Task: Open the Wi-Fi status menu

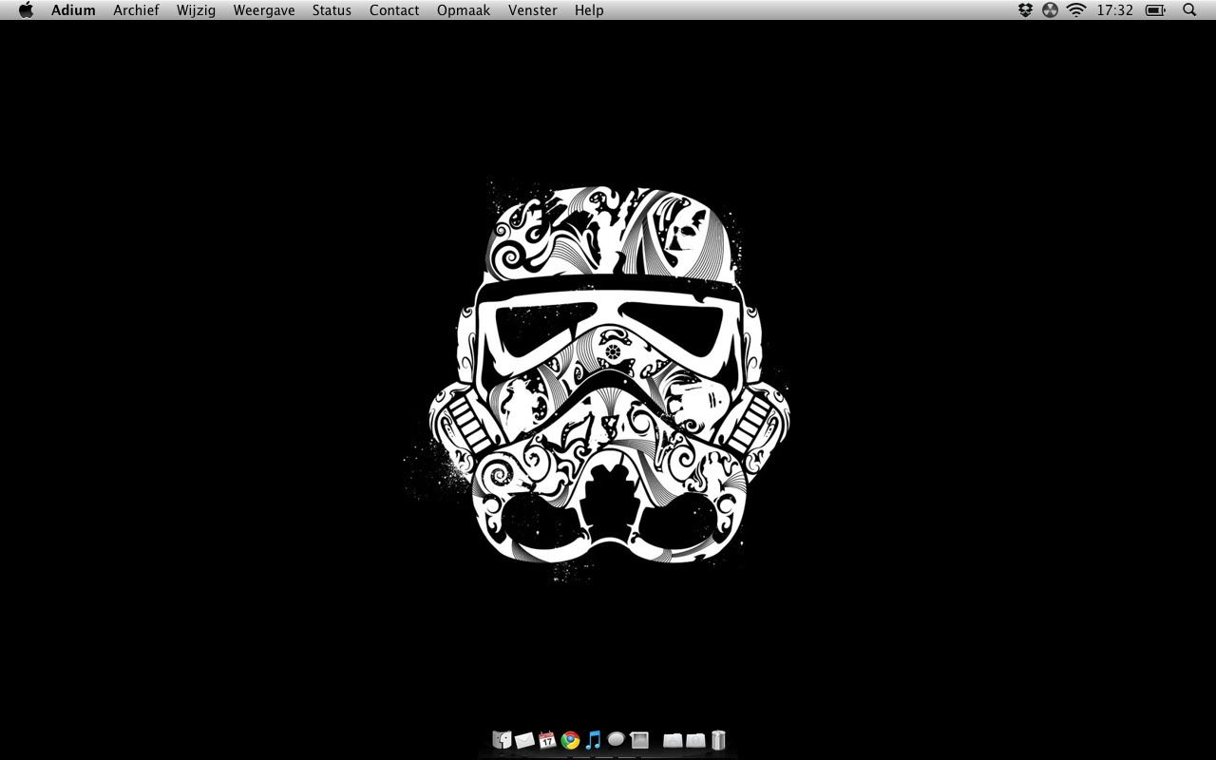Action: [1076, 10]
